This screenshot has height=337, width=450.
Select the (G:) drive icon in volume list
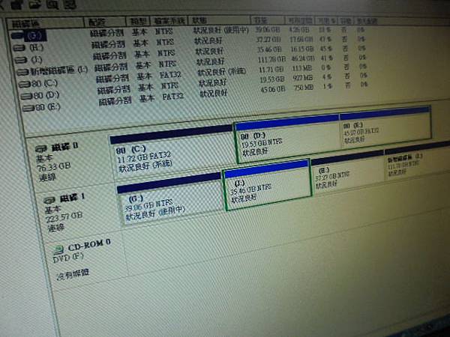coord(17,36)
